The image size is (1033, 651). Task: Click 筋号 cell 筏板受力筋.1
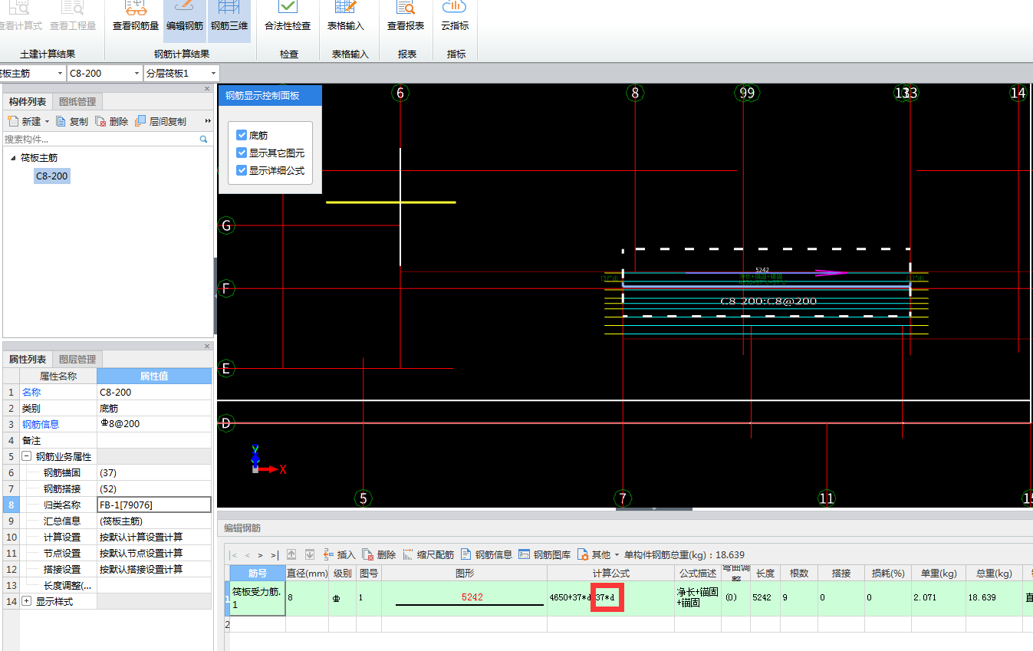click(258, 598)
